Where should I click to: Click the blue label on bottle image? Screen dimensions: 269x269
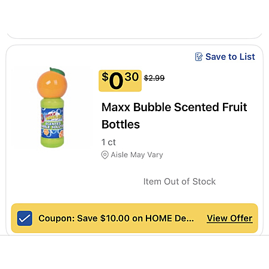point(52,123)
